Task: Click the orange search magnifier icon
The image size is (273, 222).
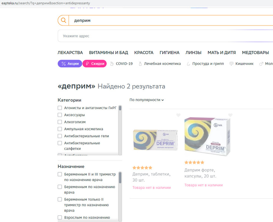Action: pyautogui.click(x=63, y=20)
